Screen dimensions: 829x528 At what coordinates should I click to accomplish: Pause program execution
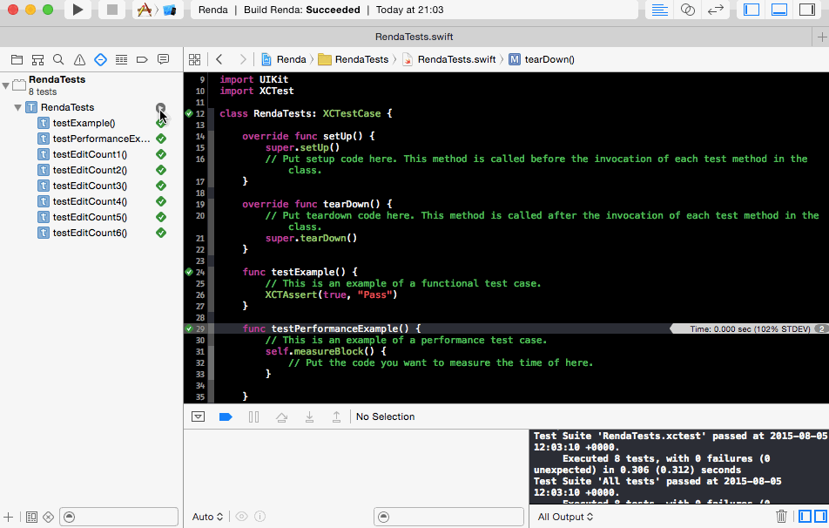point(253,416)
